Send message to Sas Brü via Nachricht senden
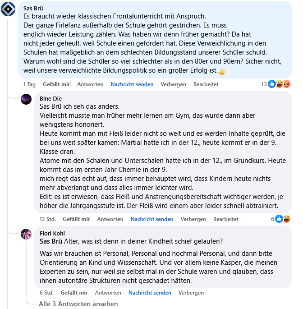The image size is (303, 309). 132,84
